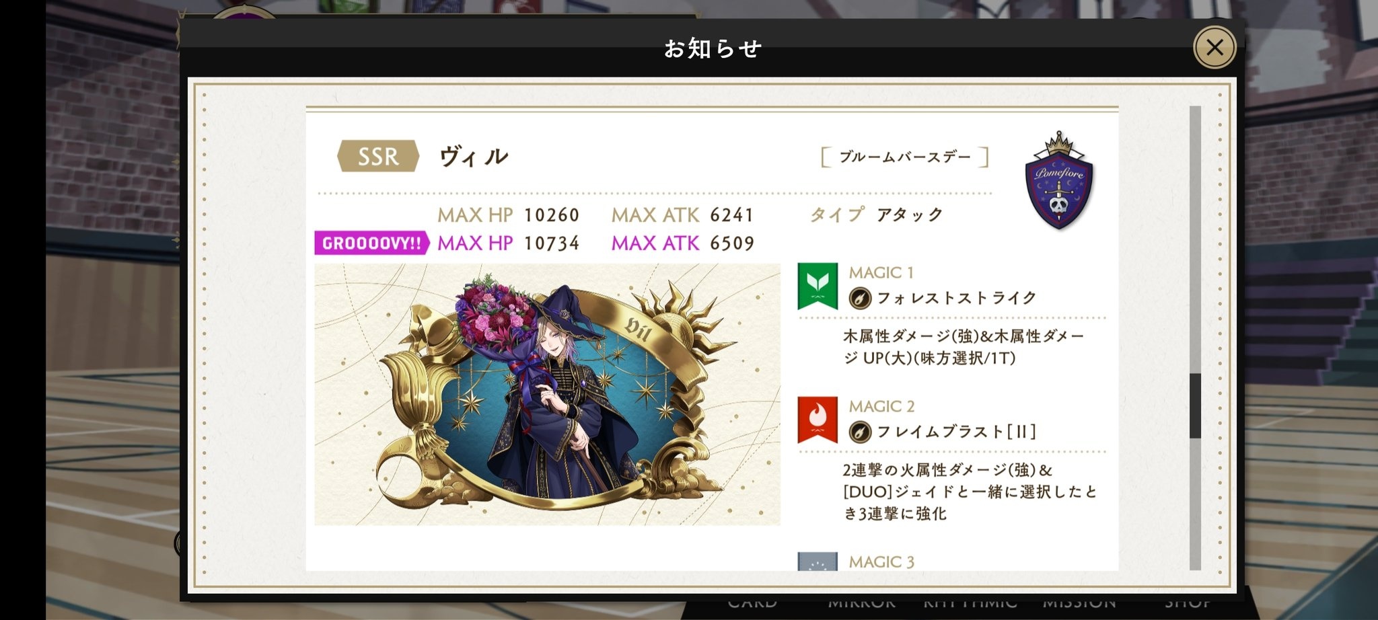This screenshot has height=620, width=1378.
Task: Click the green flora element icon for Magic 1
Action: pos(818,286)
